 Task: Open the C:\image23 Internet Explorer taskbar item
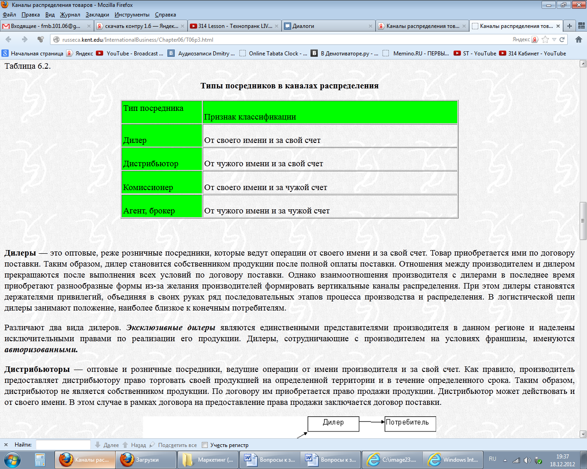pos(393,459)
